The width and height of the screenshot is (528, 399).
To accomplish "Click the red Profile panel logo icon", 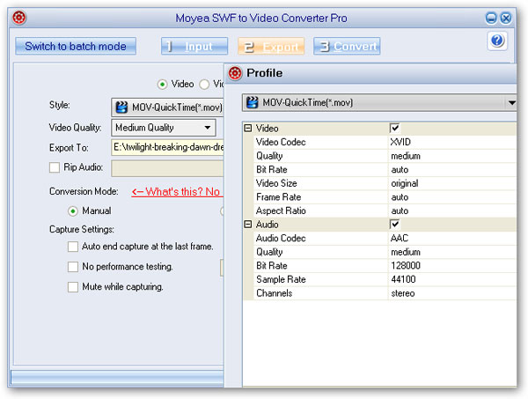I will (x=235, y=73).
